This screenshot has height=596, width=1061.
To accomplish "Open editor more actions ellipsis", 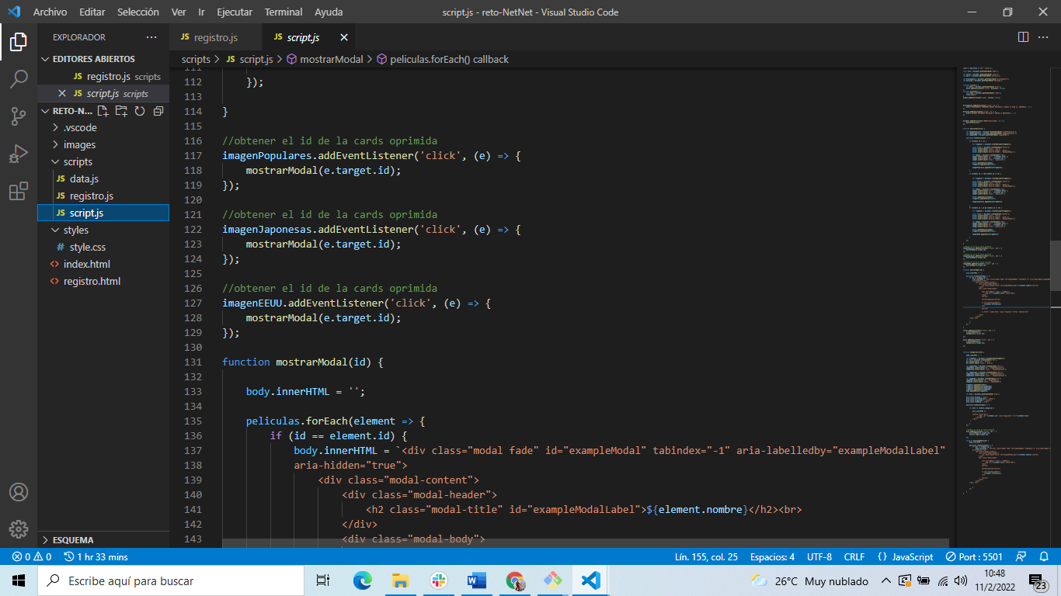I will [1042, 37].
